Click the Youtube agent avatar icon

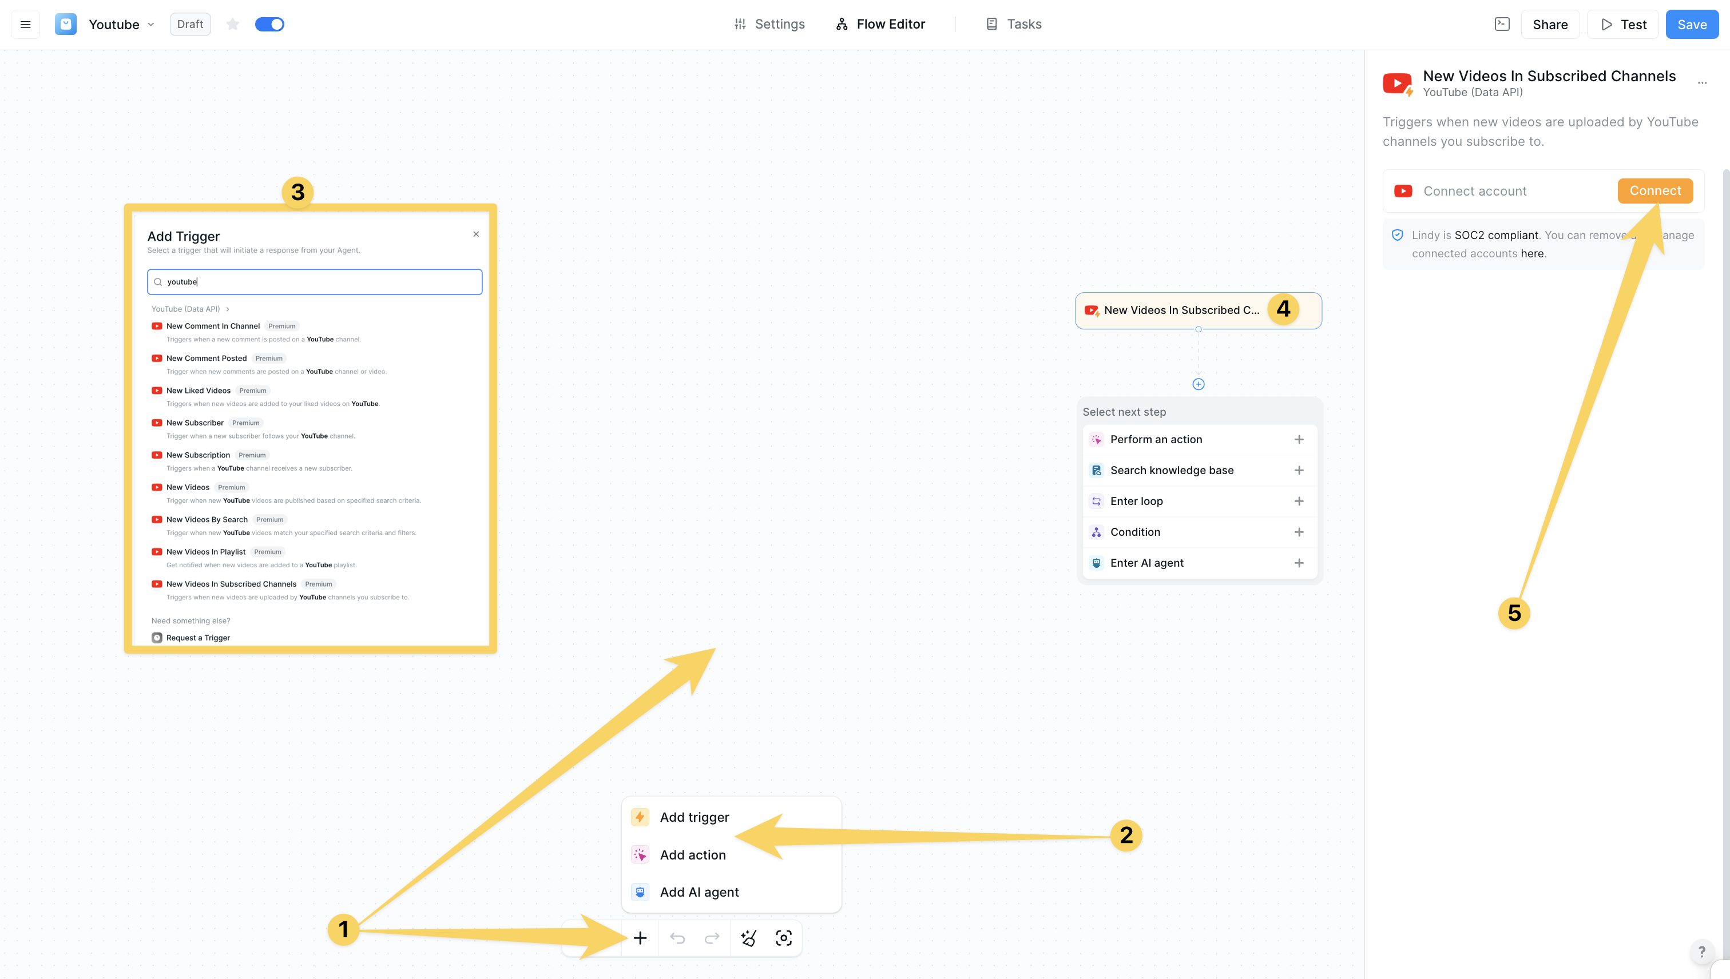pos(65,23)
